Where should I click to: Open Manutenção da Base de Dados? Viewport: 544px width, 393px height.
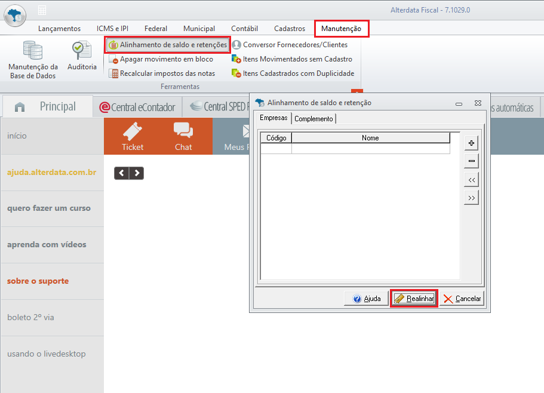click(33, 60)
